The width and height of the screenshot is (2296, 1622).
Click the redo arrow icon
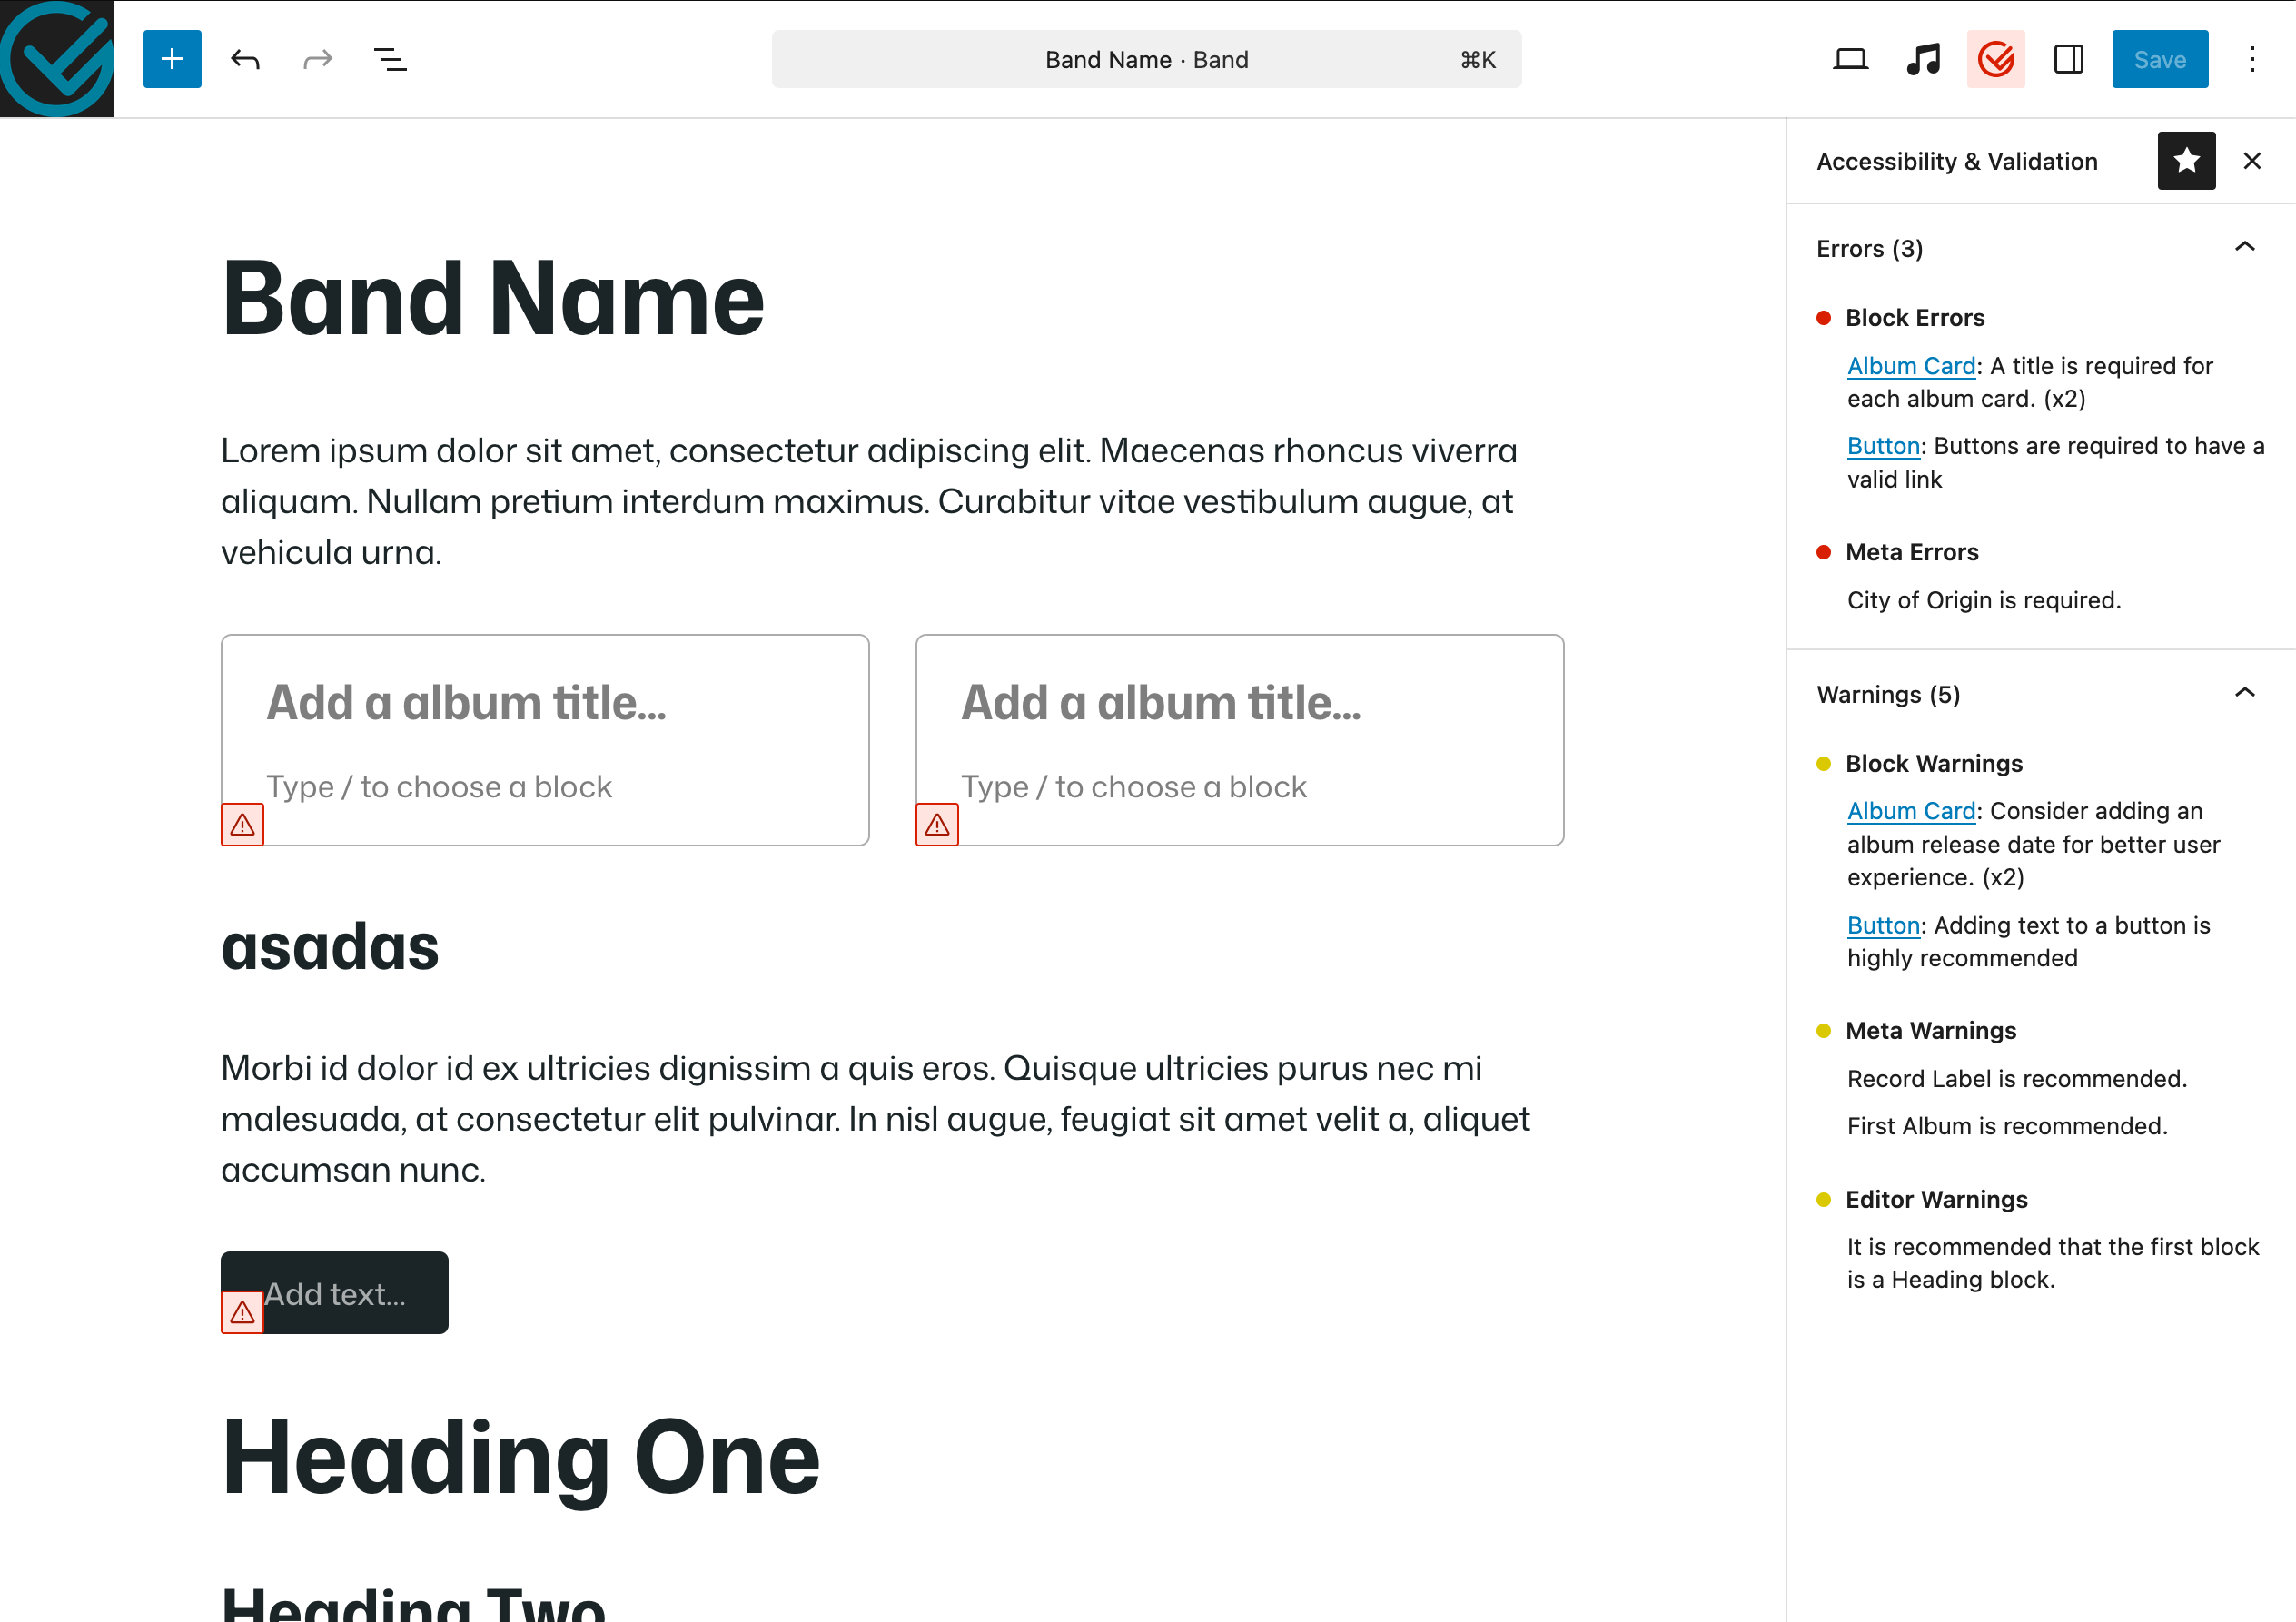(x=317, y=59)
